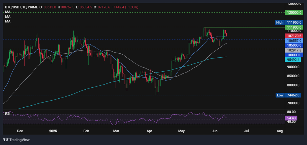
Task: Click the High 111950.0 price tag
Action: (x=289, y=22)
